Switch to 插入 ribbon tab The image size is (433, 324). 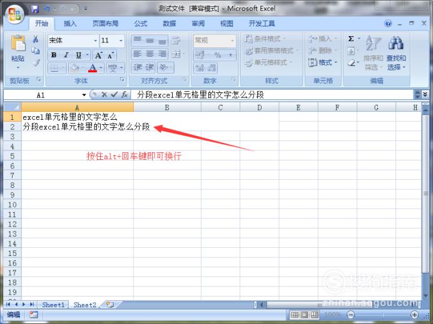[70, 24]
